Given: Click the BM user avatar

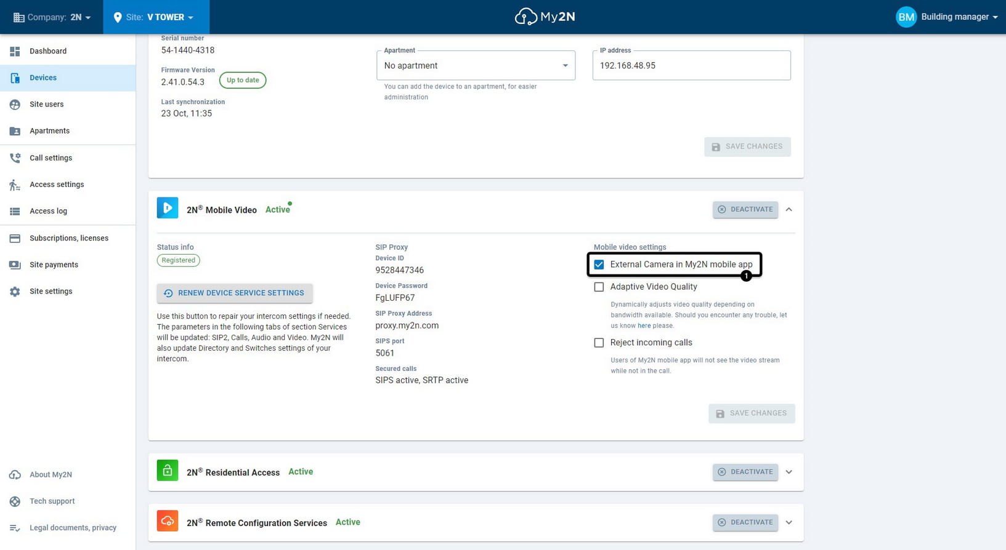Looking at the screenshot, I should point(906,17).
